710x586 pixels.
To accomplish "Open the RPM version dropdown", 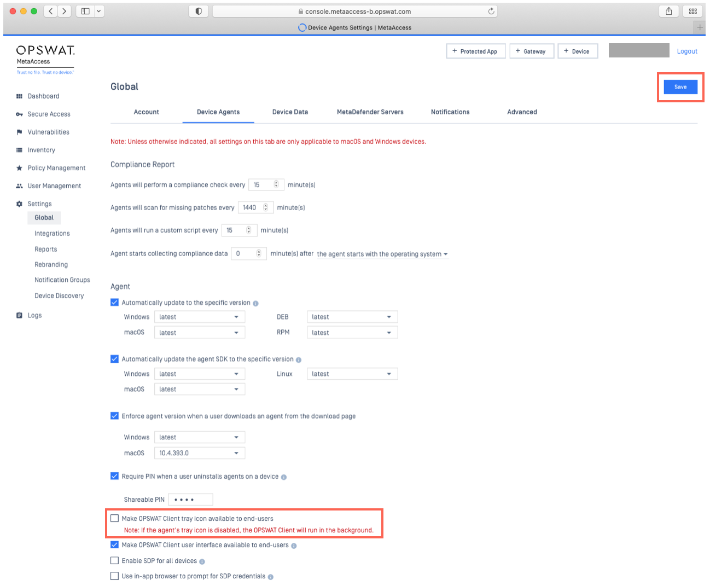I will tap(352, 333).
